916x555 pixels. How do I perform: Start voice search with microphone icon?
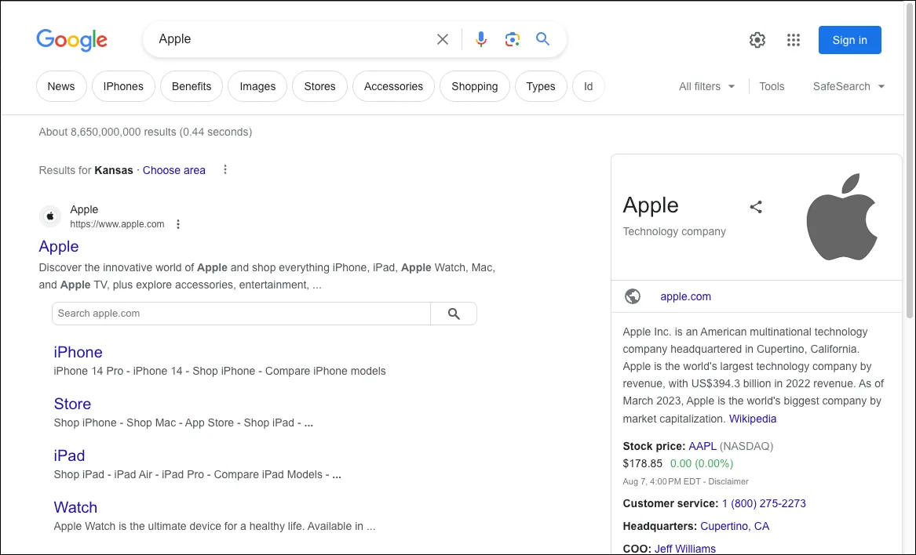(481, 39)
